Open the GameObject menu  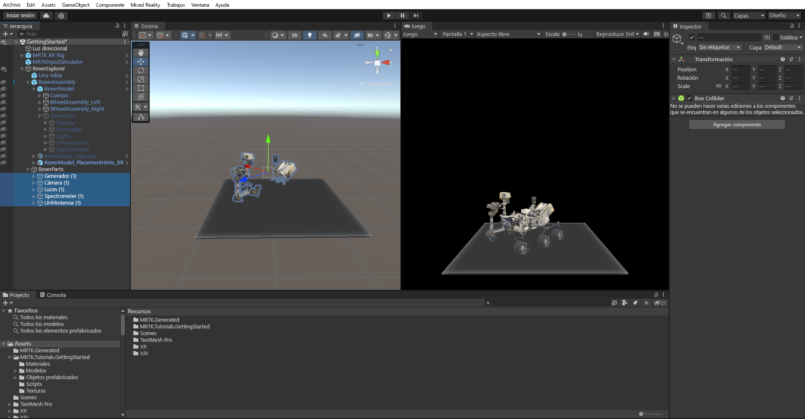pyautogui.click(x=75, y=5)
